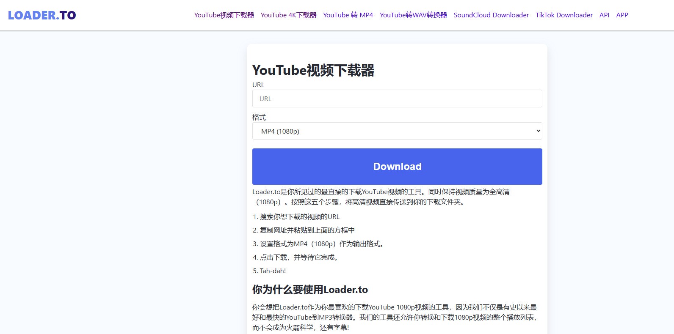Expand the MP4 (1080p) format dropdown
674x334 pixels.
pyautogui.click(x=397, y=131)
